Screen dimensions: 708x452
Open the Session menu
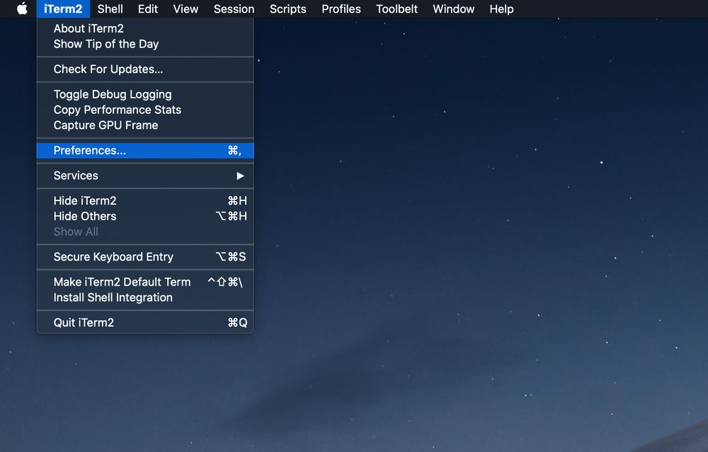[234, 9]
